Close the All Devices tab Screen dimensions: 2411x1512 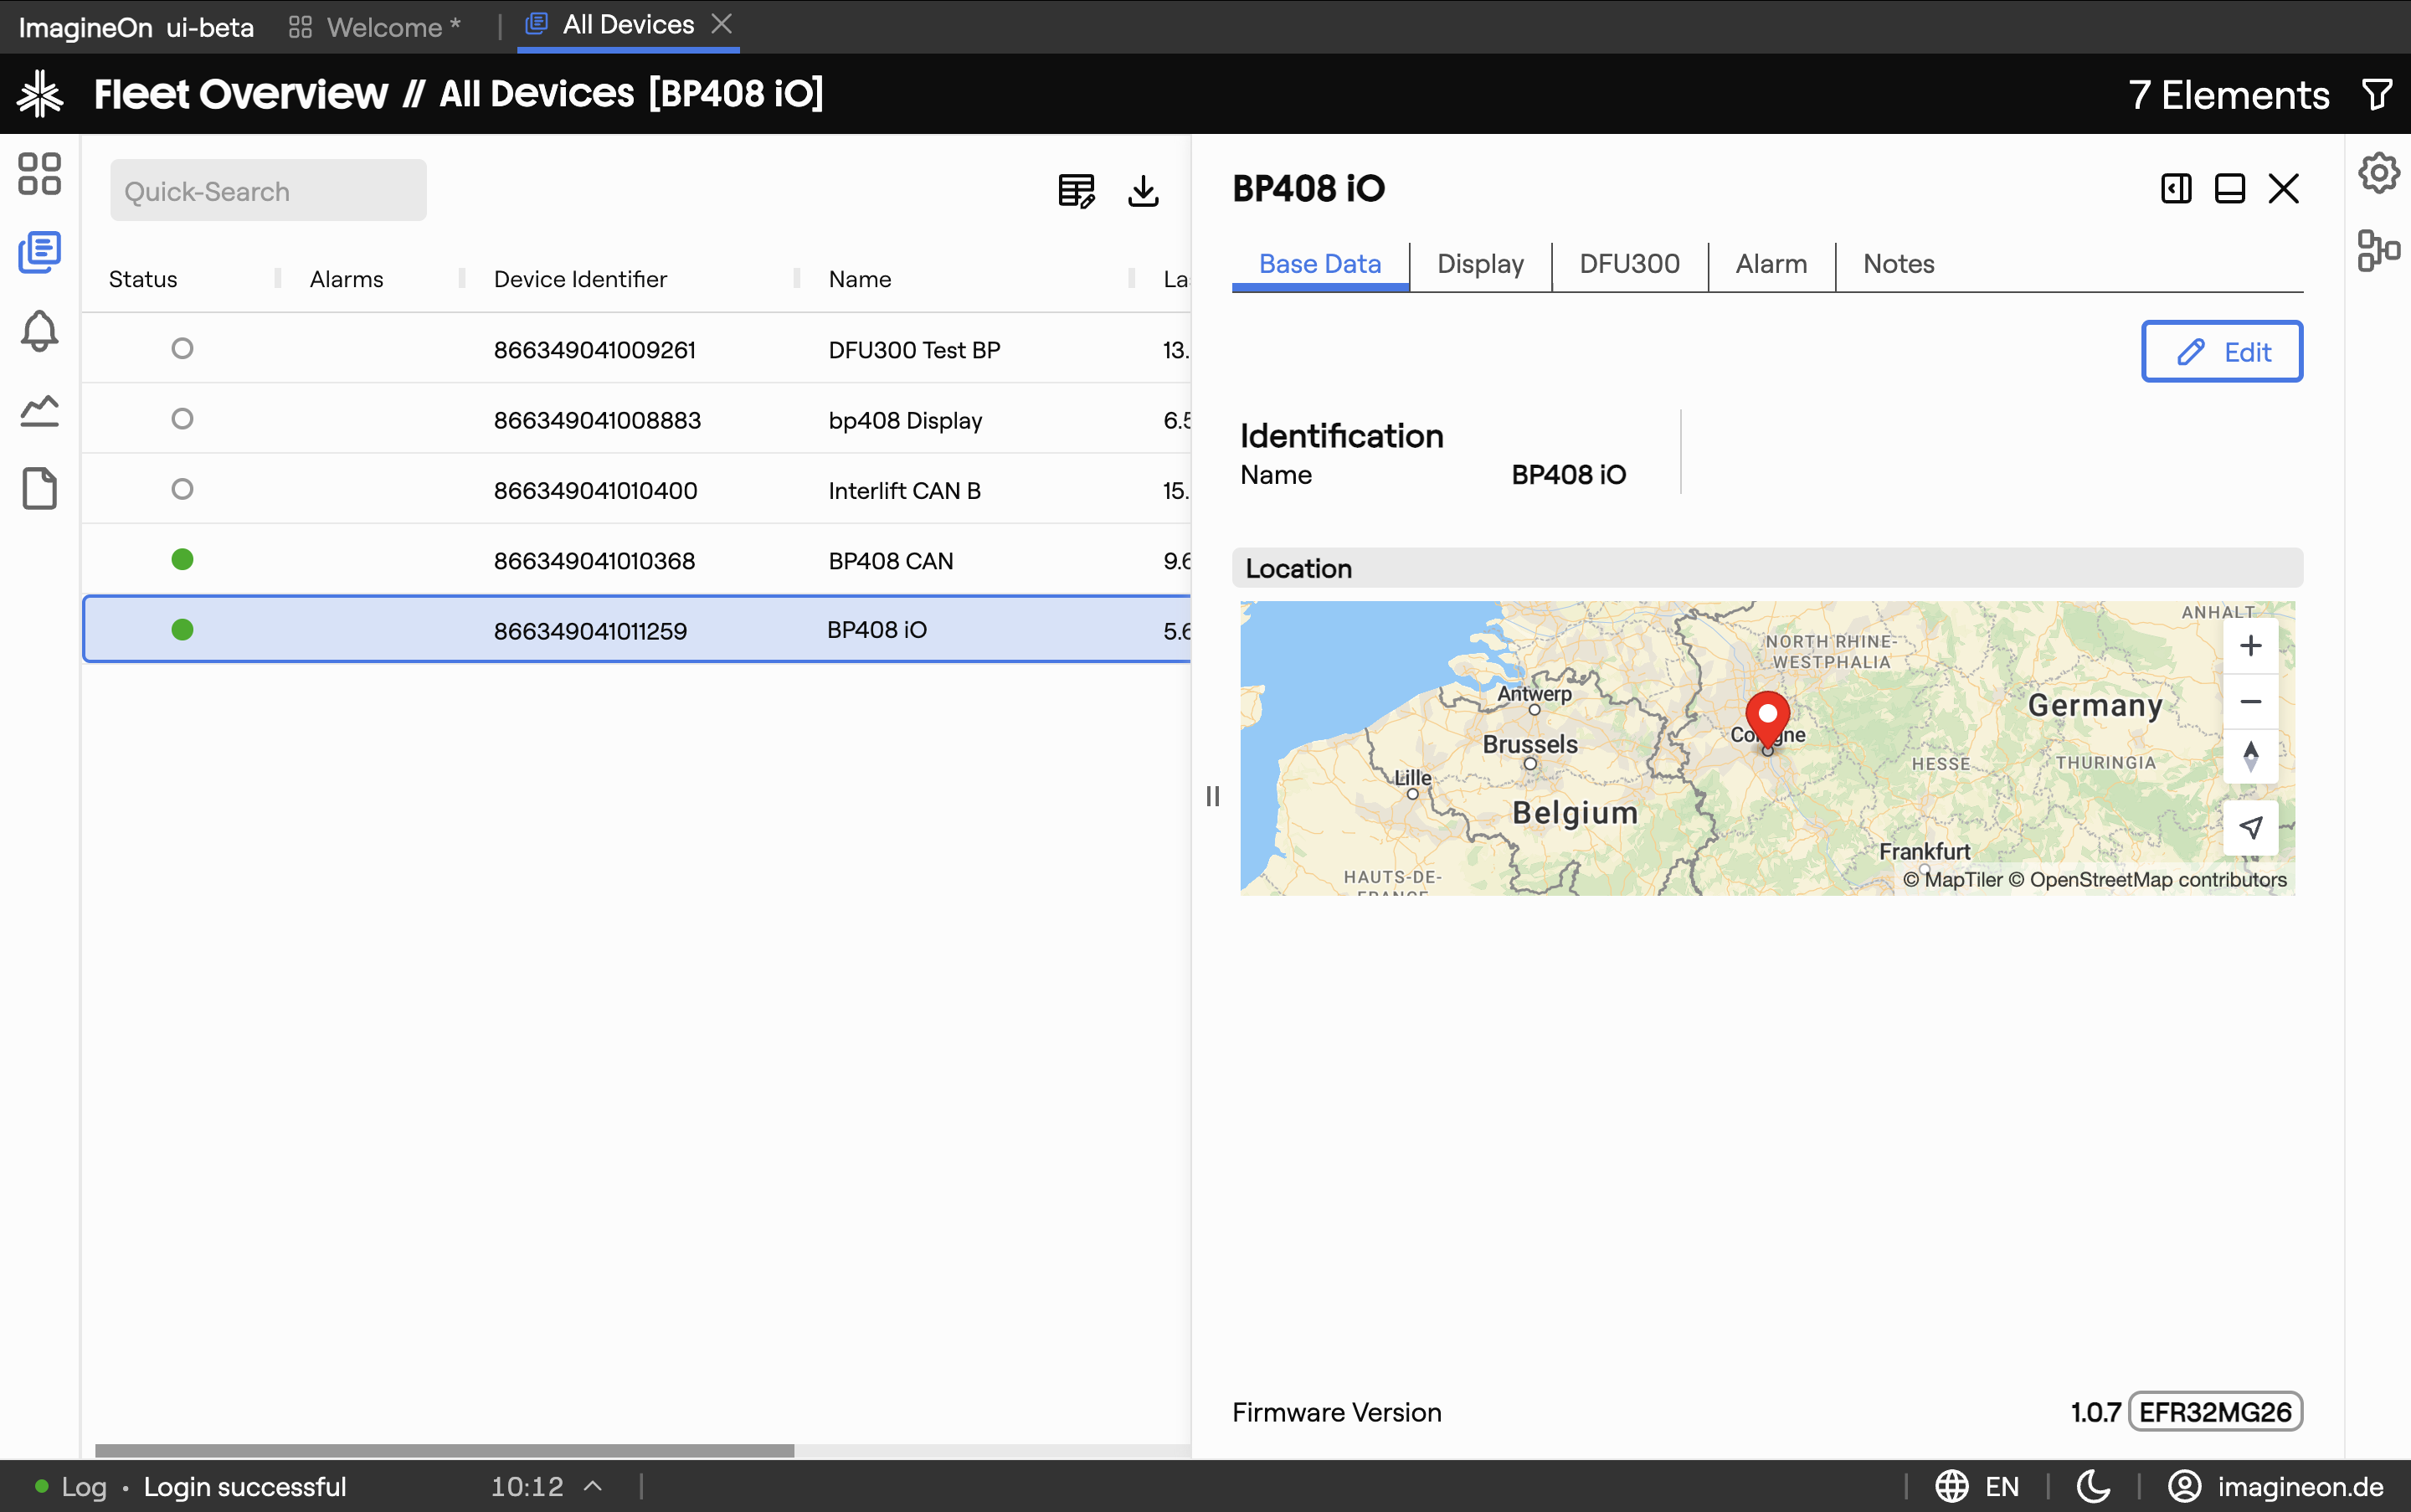click(722, 24)
